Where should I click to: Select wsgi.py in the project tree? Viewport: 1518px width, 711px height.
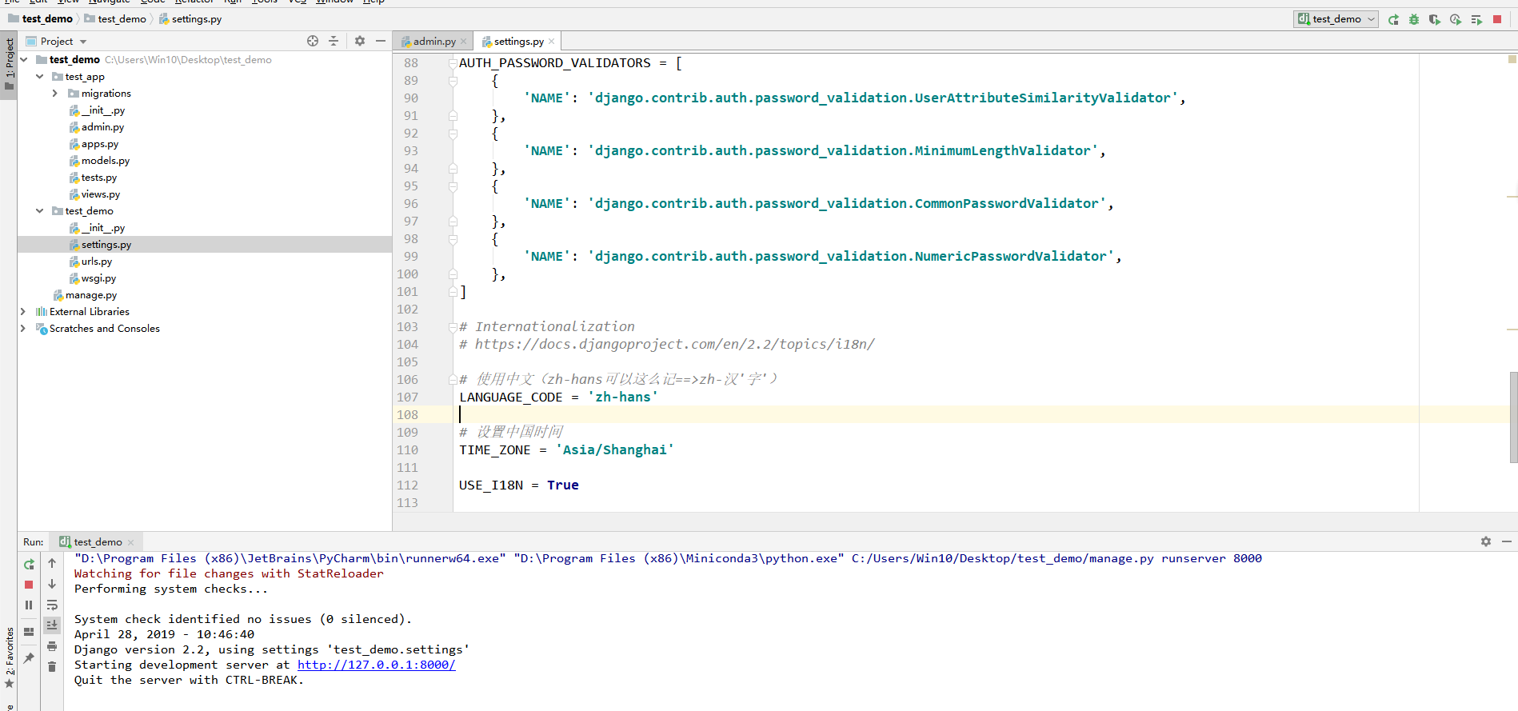tap(98, 278)
